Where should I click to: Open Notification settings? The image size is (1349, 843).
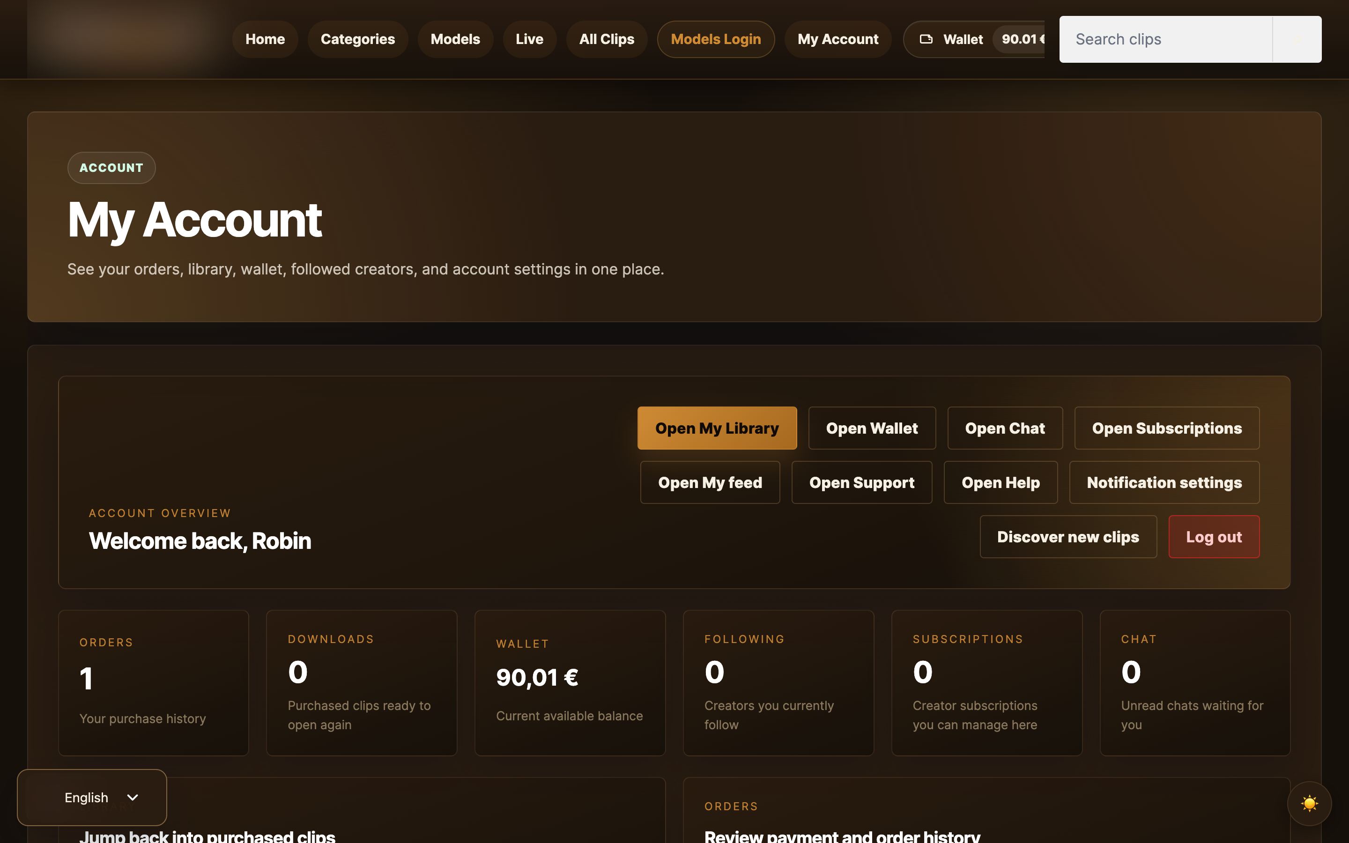point(1164,482)
